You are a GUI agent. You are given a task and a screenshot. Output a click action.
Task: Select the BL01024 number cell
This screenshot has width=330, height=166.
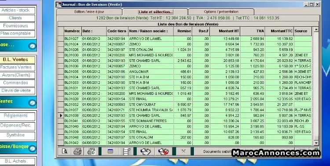click(73, 44)
